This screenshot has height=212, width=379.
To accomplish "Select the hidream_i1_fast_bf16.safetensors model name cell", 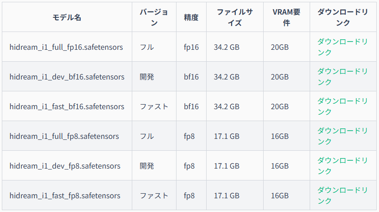I will pyautogui.click(x=67, y=106).
